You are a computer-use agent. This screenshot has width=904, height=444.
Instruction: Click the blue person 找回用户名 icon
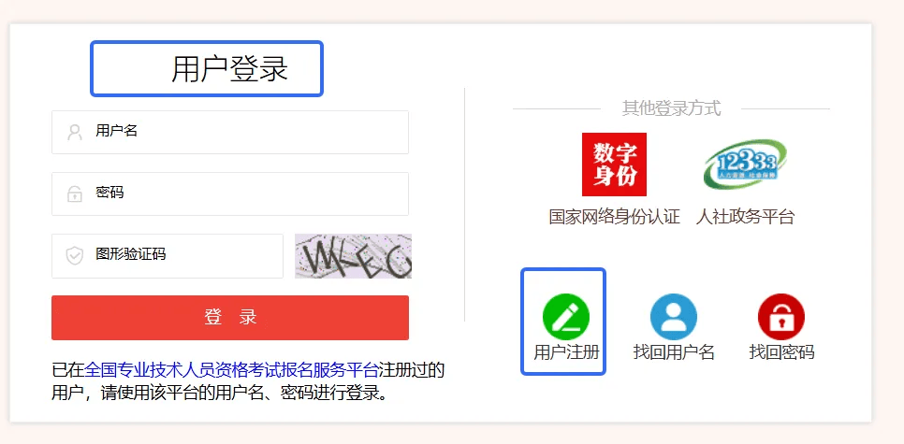pyautogui.click(x=674, y=317)
